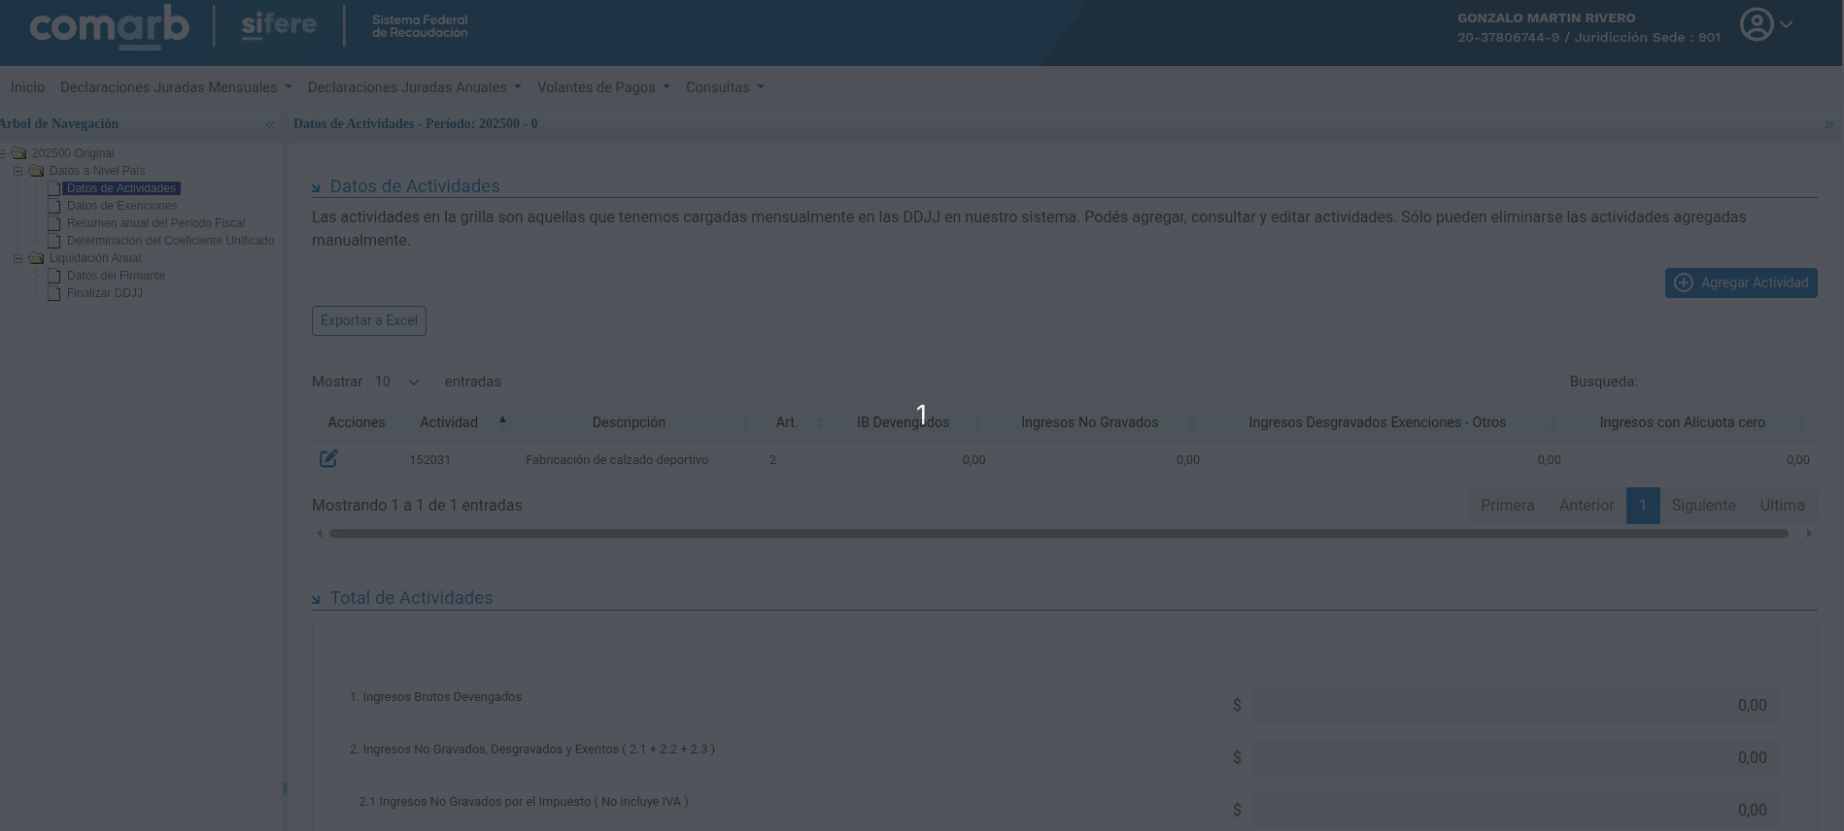This screenshot has height=831, width=1844.
Task: Click the GONZALO MARTIN RIVERO user name
Action: click(x=1547, y=17)
